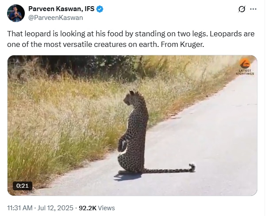Open the display name Parveen Kaswan, IFS

click(62, 9)
